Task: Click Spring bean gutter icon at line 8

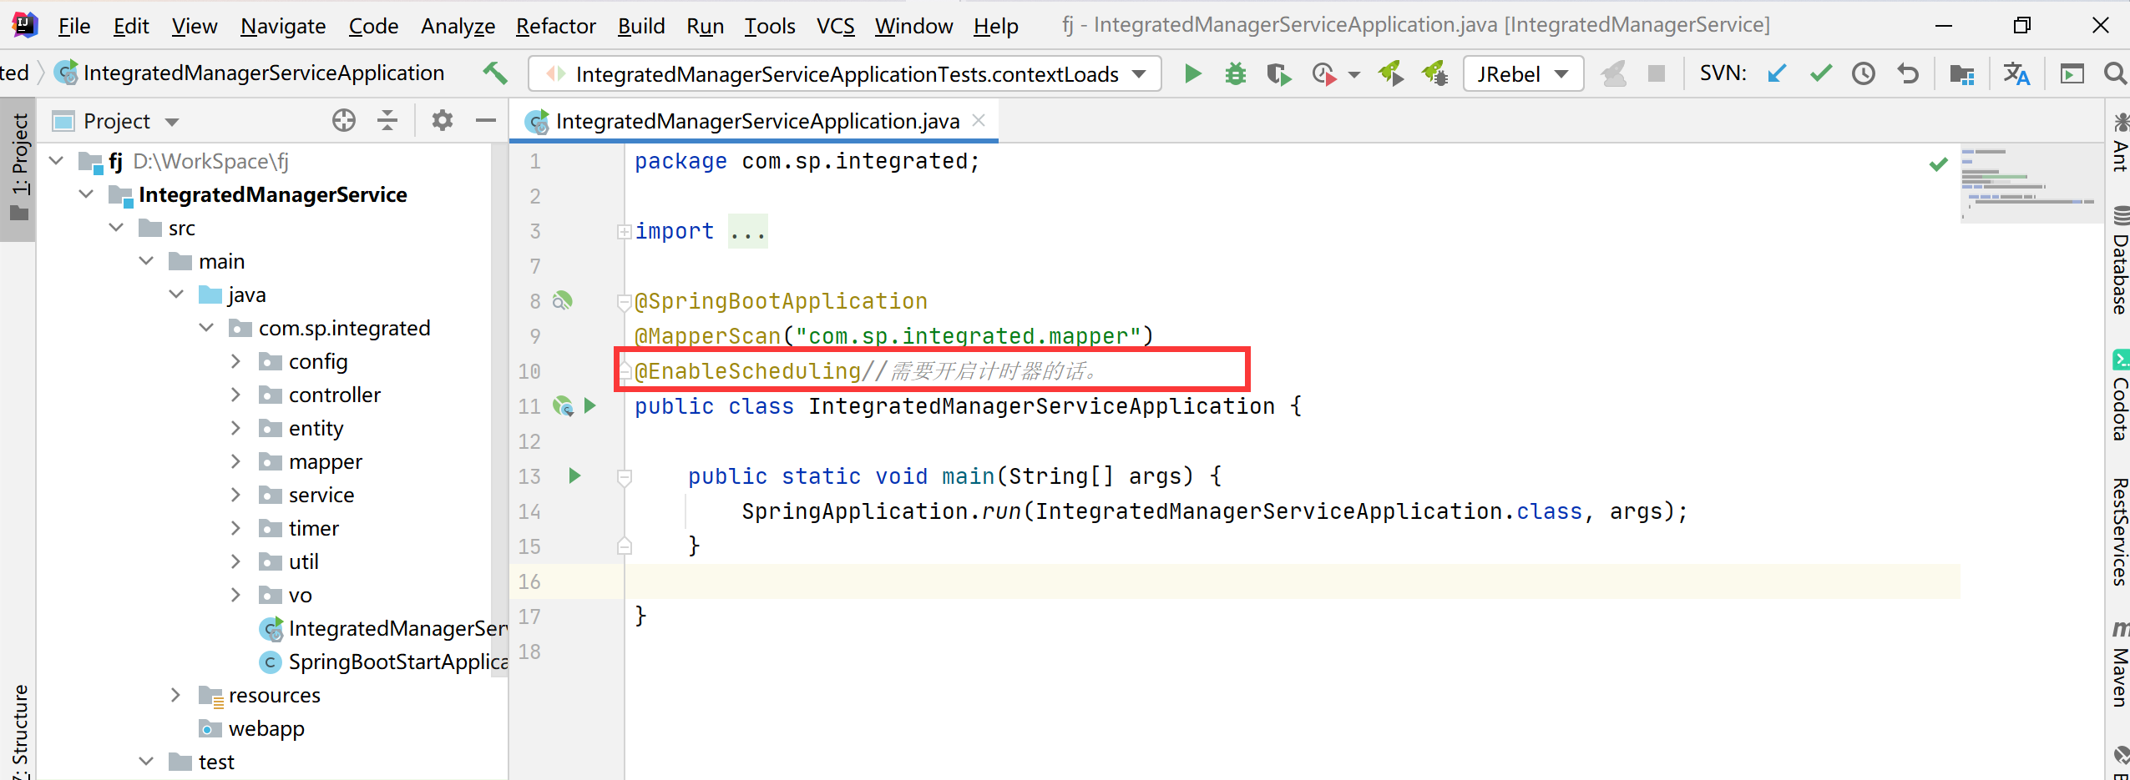Action: pos(563,300)
